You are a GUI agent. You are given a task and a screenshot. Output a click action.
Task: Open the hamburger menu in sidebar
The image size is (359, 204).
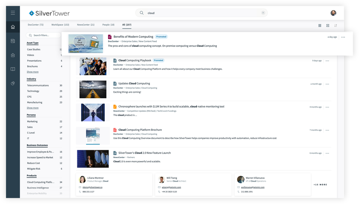pos(13,13)
